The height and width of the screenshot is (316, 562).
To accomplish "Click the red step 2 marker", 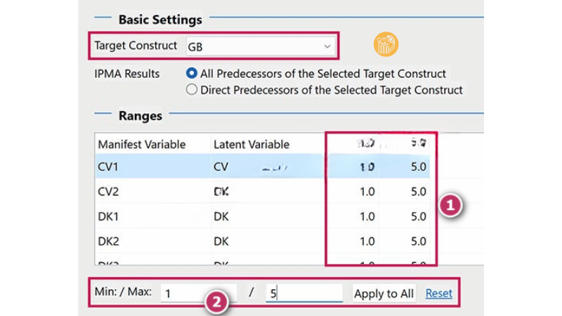I will click(x=217, y=303).
